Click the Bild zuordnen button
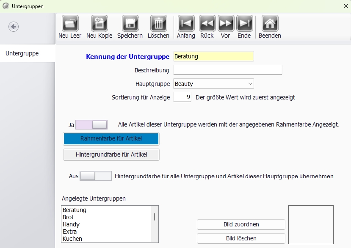 [240, 224]
